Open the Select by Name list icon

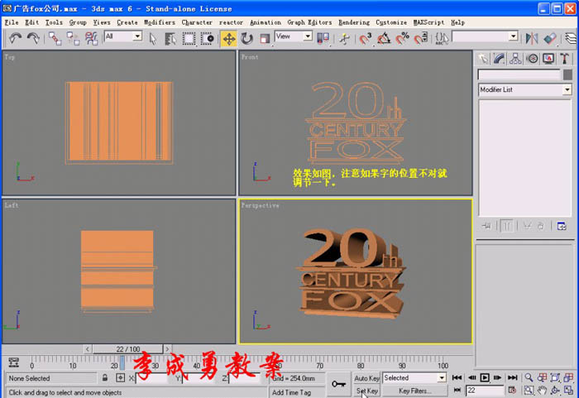click(x=170, y=38)
